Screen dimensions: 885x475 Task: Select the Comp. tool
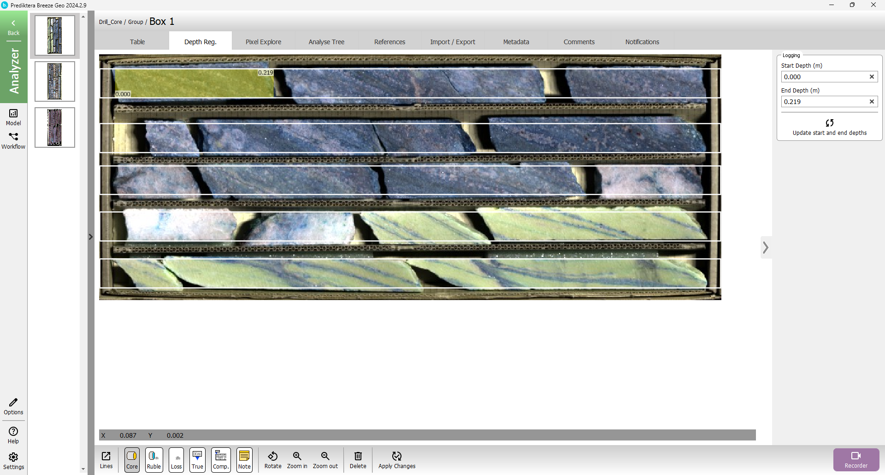221,459
